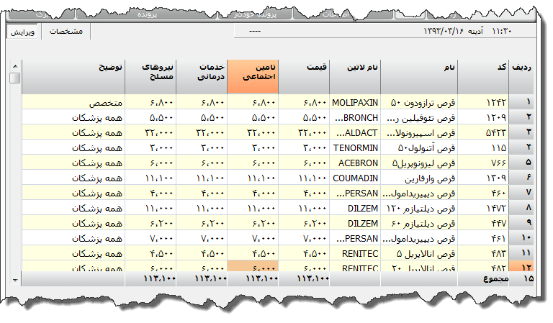Select the BRONCH cell in row ۲
The image size is (553, 323).
click(x=355, y=118)
